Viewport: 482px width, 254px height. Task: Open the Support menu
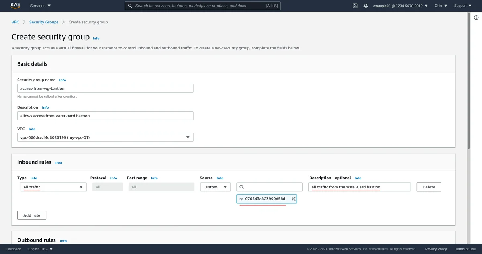coord(463,6)
